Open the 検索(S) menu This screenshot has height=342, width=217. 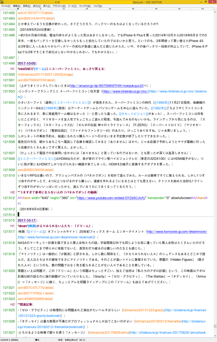(x=26, y=6)
